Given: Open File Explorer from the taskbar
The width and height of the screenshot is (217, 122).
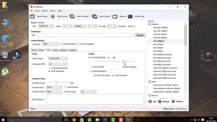Looking at the screenshot, I should tap(97, 120).
